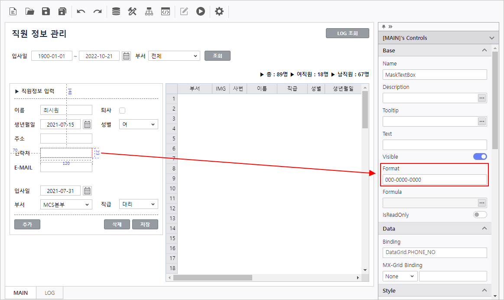This screenshot has width=504, height=300.
Task: Switch to the LOG tab
Action: (x=50, y=293)
